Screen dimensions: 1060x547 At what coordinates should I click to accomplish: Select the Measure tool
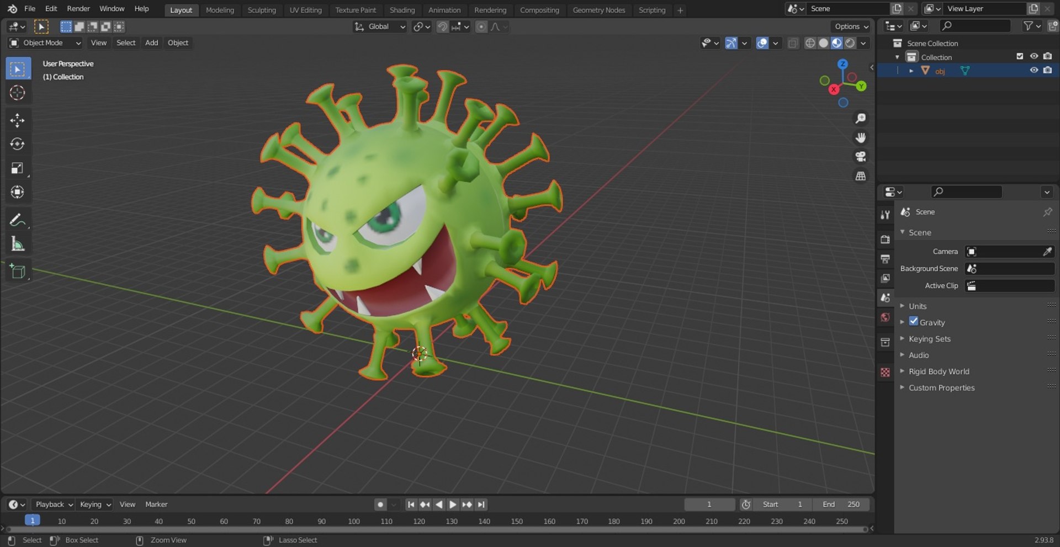(x=18, y=243)
